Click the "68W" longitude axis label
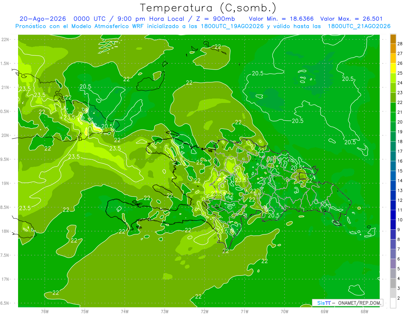409x316 pixels. coord(364,311)
